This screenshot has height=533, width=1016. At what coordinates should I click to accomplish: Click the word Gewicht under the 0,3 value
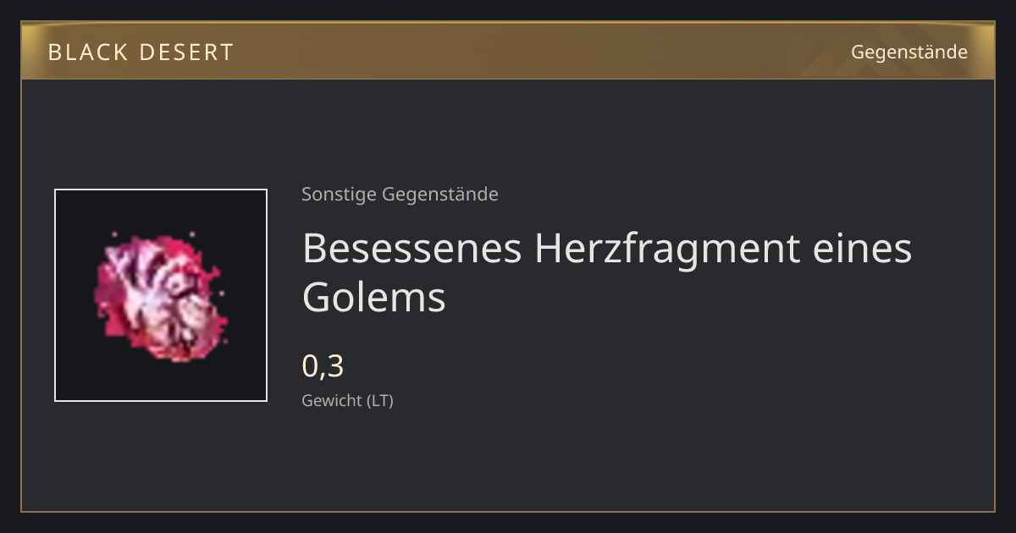coord(333,401)
